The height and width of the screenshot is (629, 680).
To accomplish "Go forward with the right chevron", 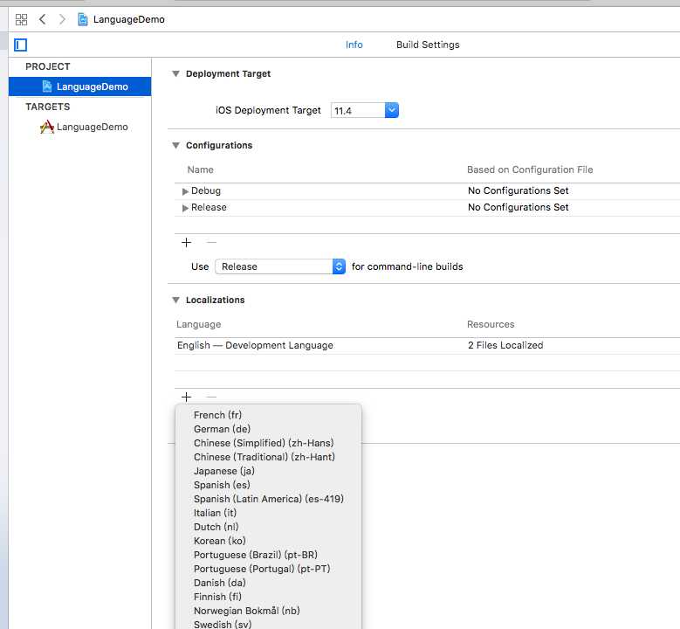I will click(x=62, y=19).
